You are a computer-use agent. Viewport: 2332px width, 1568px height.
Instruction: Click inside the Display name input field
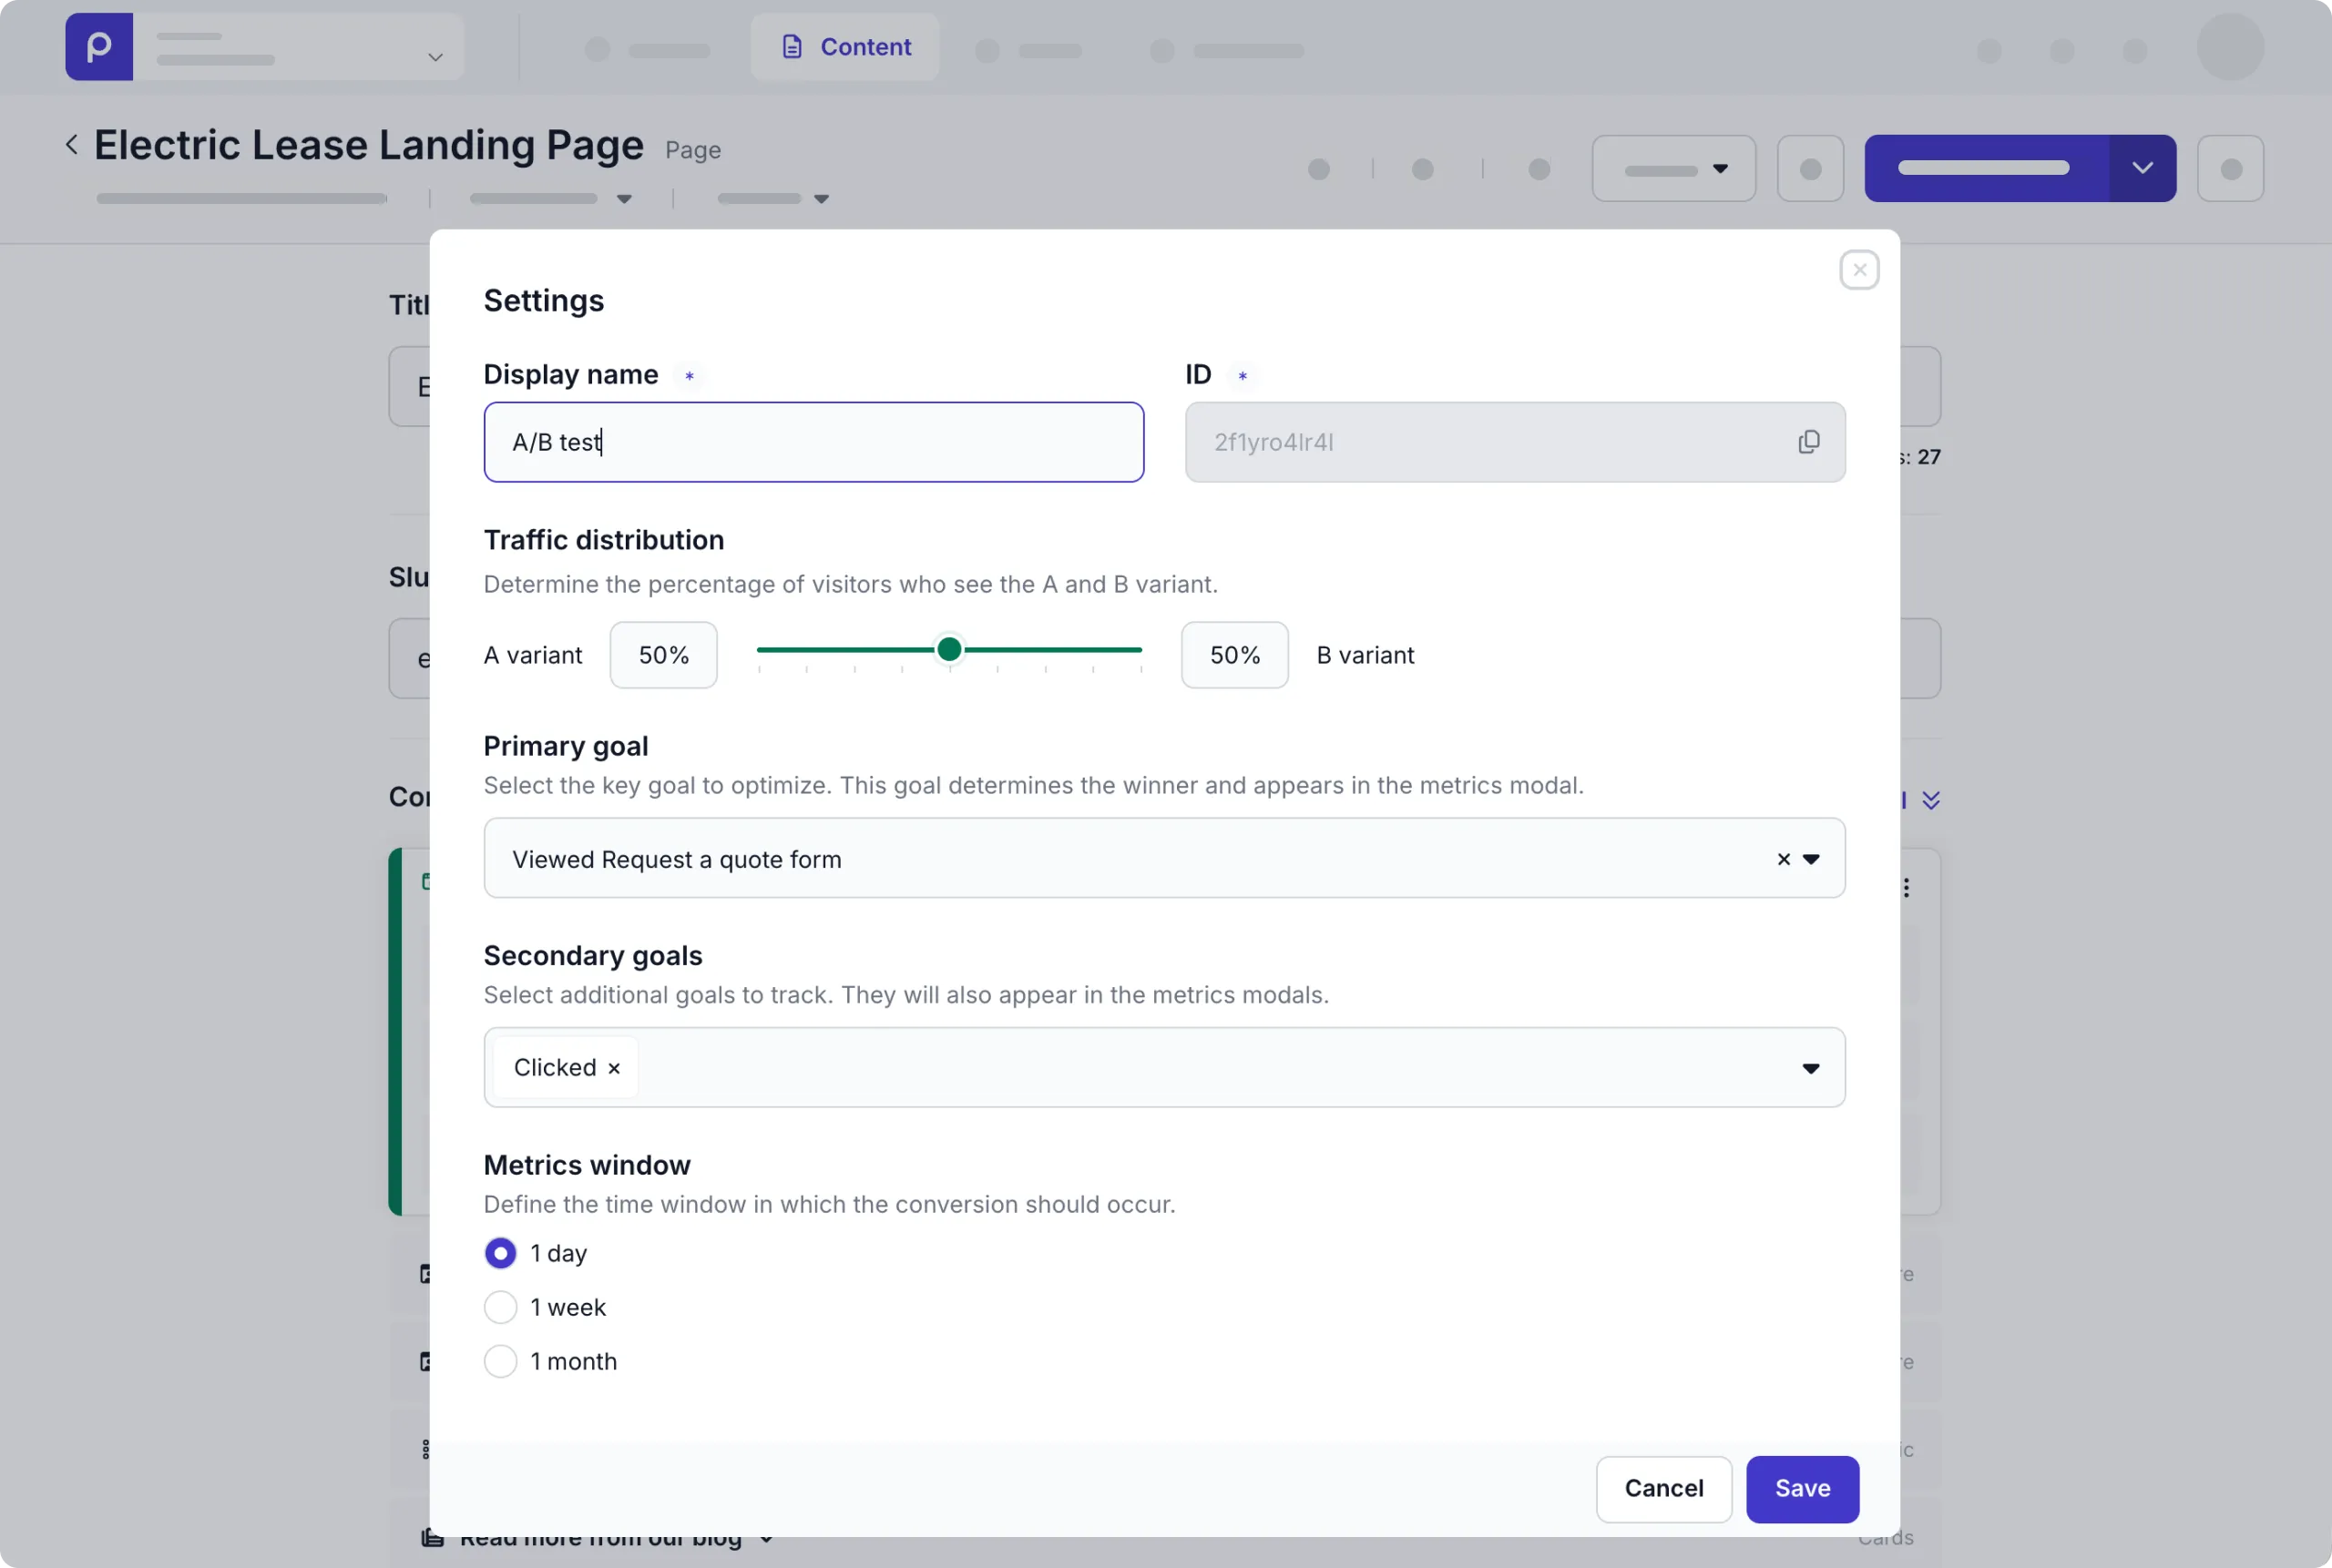tap(813, 441)
